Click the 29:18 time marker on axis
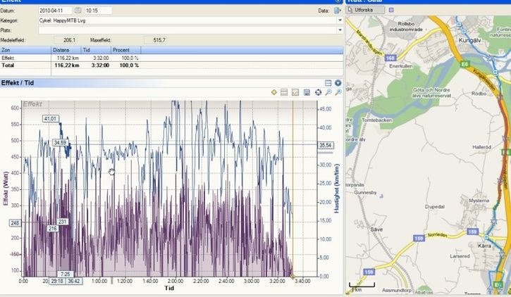This screenshot has width=511, height=297. pyautogui.click(x=57, y=281)
